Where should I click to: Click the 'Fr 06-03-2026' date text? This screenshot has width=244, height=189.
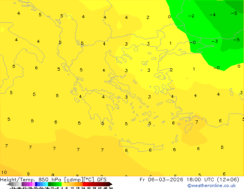(x=161, y=180)
